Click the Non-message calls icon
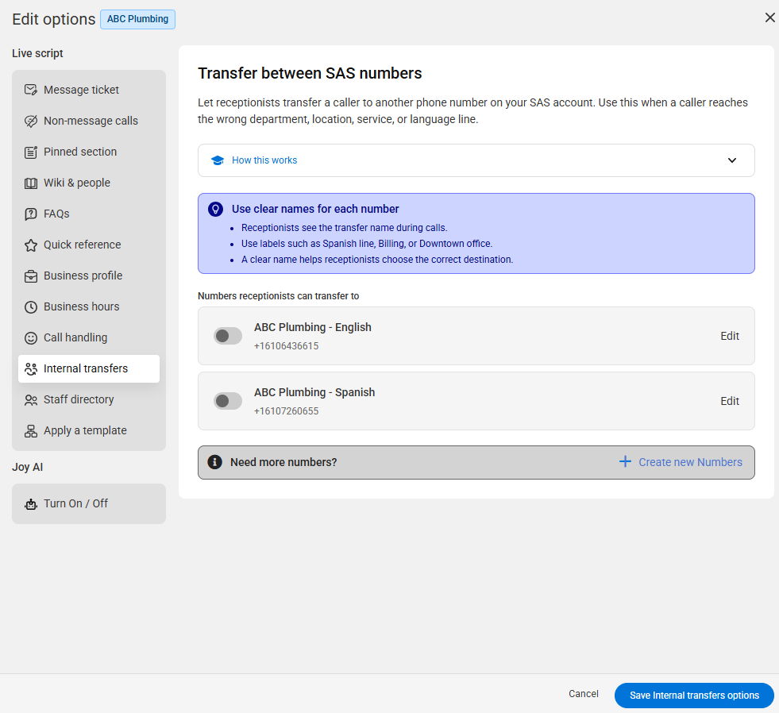779x713 pixels. click(31, 121)
